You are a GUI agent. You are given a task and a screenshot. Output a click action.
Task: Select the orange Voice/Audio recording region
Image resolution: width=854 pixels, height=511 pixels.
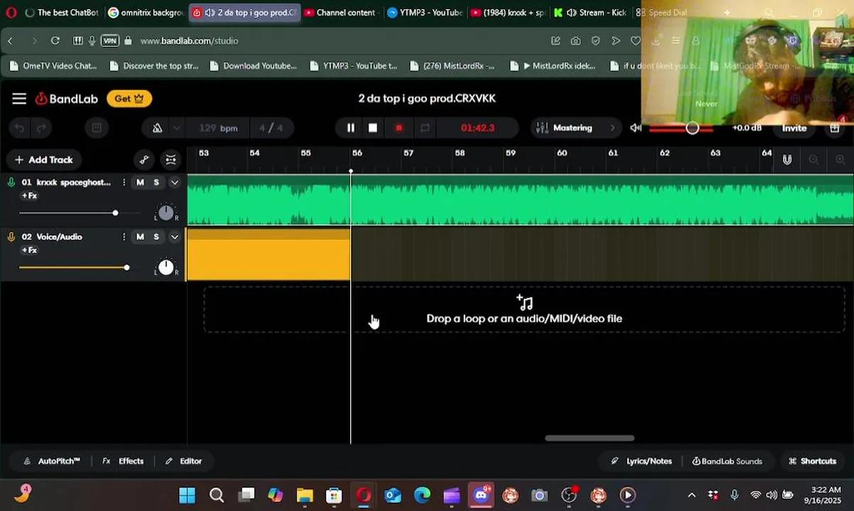click(268, 254)
